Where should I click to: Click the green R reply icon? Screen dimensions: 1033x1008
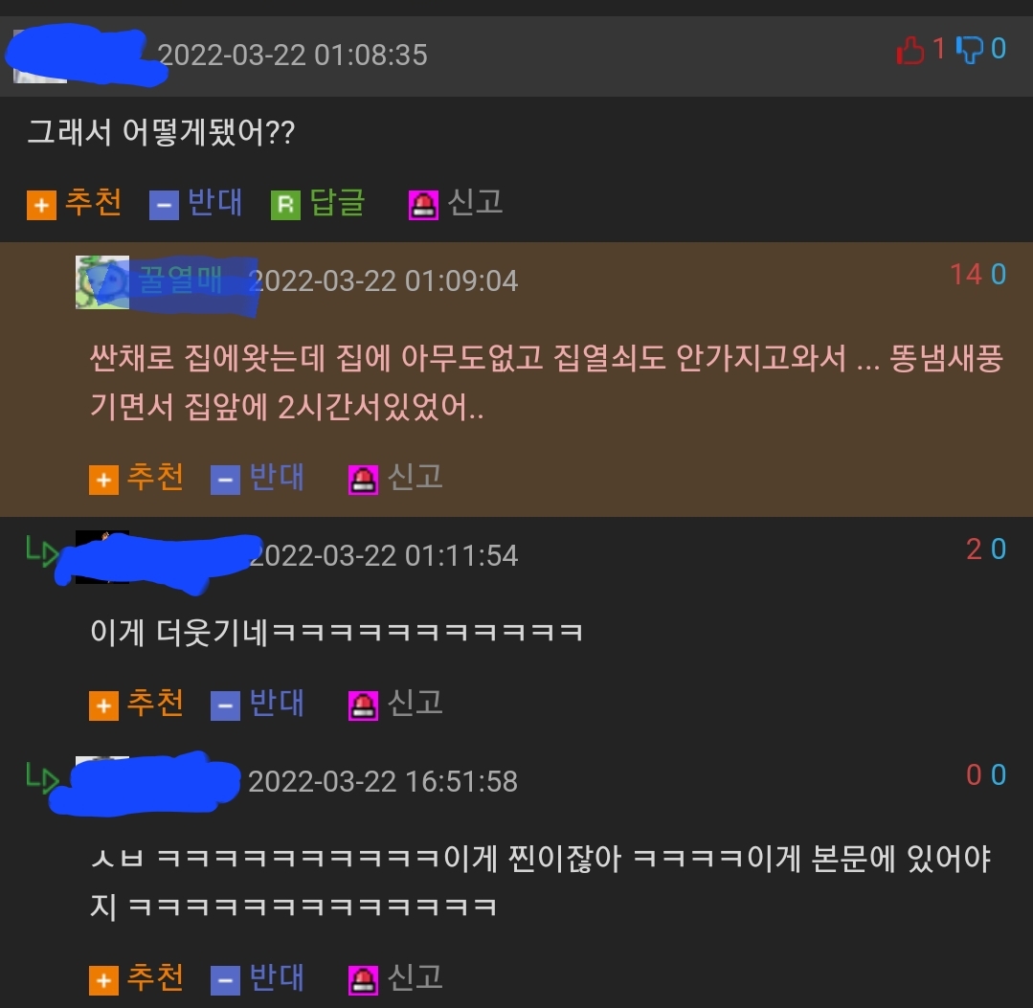[x=285, y=205]
